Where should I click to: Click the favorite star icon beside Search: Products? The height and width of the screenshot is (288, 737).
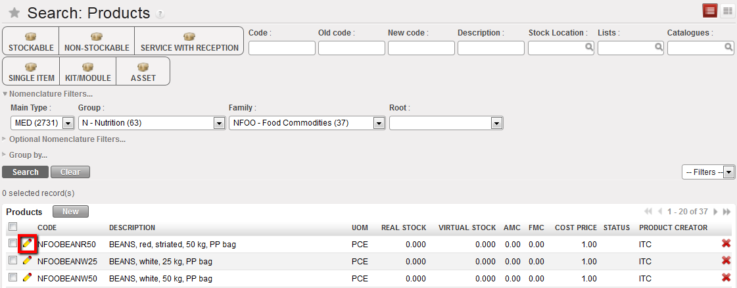point(14,13)
